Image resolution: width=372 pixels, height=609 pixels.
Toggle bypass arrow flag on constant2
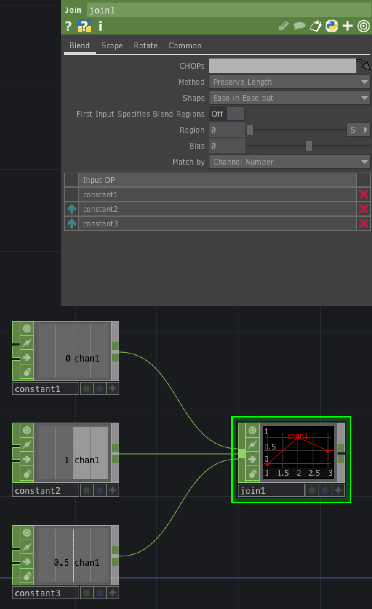pyautogui.click(x=27, y=459)
